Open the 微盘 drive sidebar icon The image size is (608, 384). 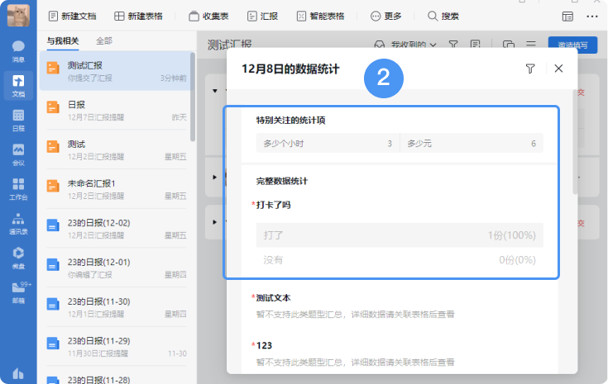(18, 258)
